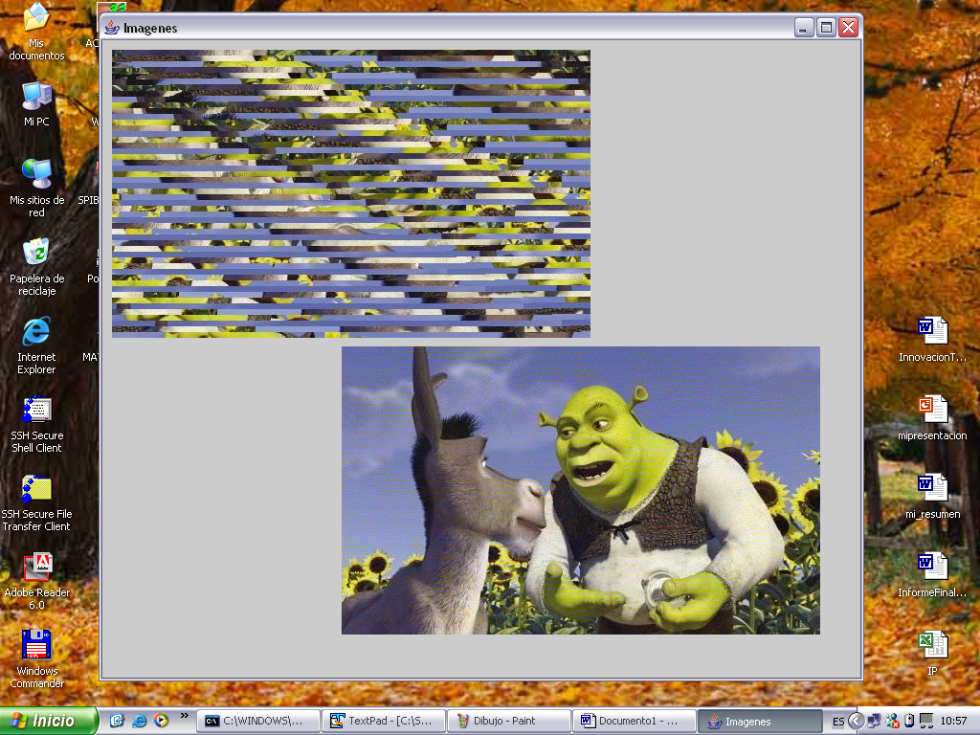Open the ES language bar selector
980x735 pixels.
(838, 722)
